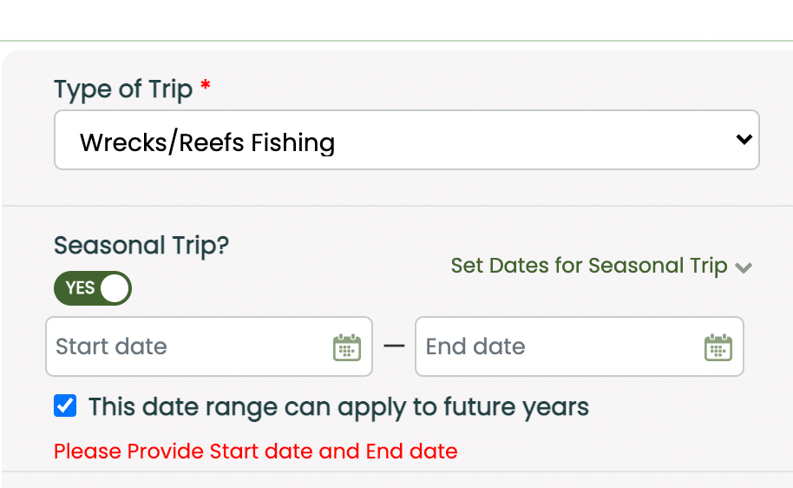Click the Type of Trip label
Screen dimensions: 793x488
click(123, 89)
